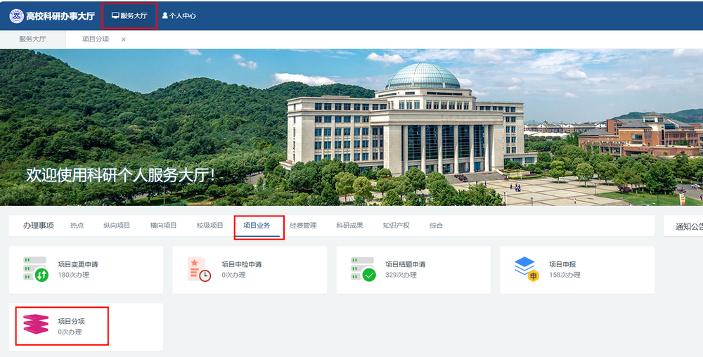Click 欢迎使用科研个人服务大厅 banner text

pyautogui.click(x=120, y=175)
